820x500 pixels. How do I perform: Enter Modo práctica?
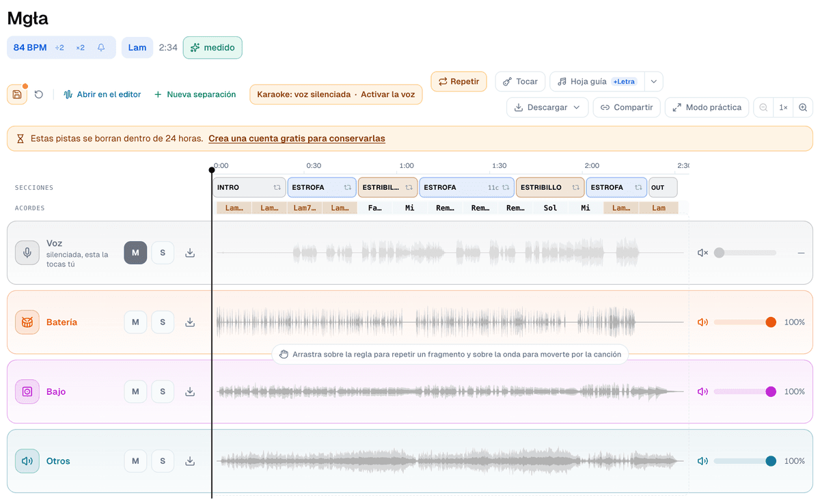(707, 107)
